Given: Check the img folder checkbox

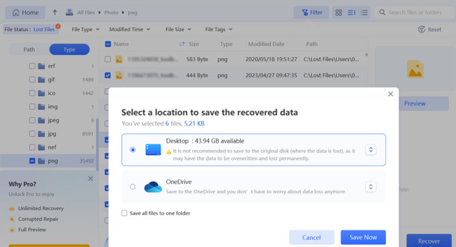Looking at the screenshot, I should 32,107.
